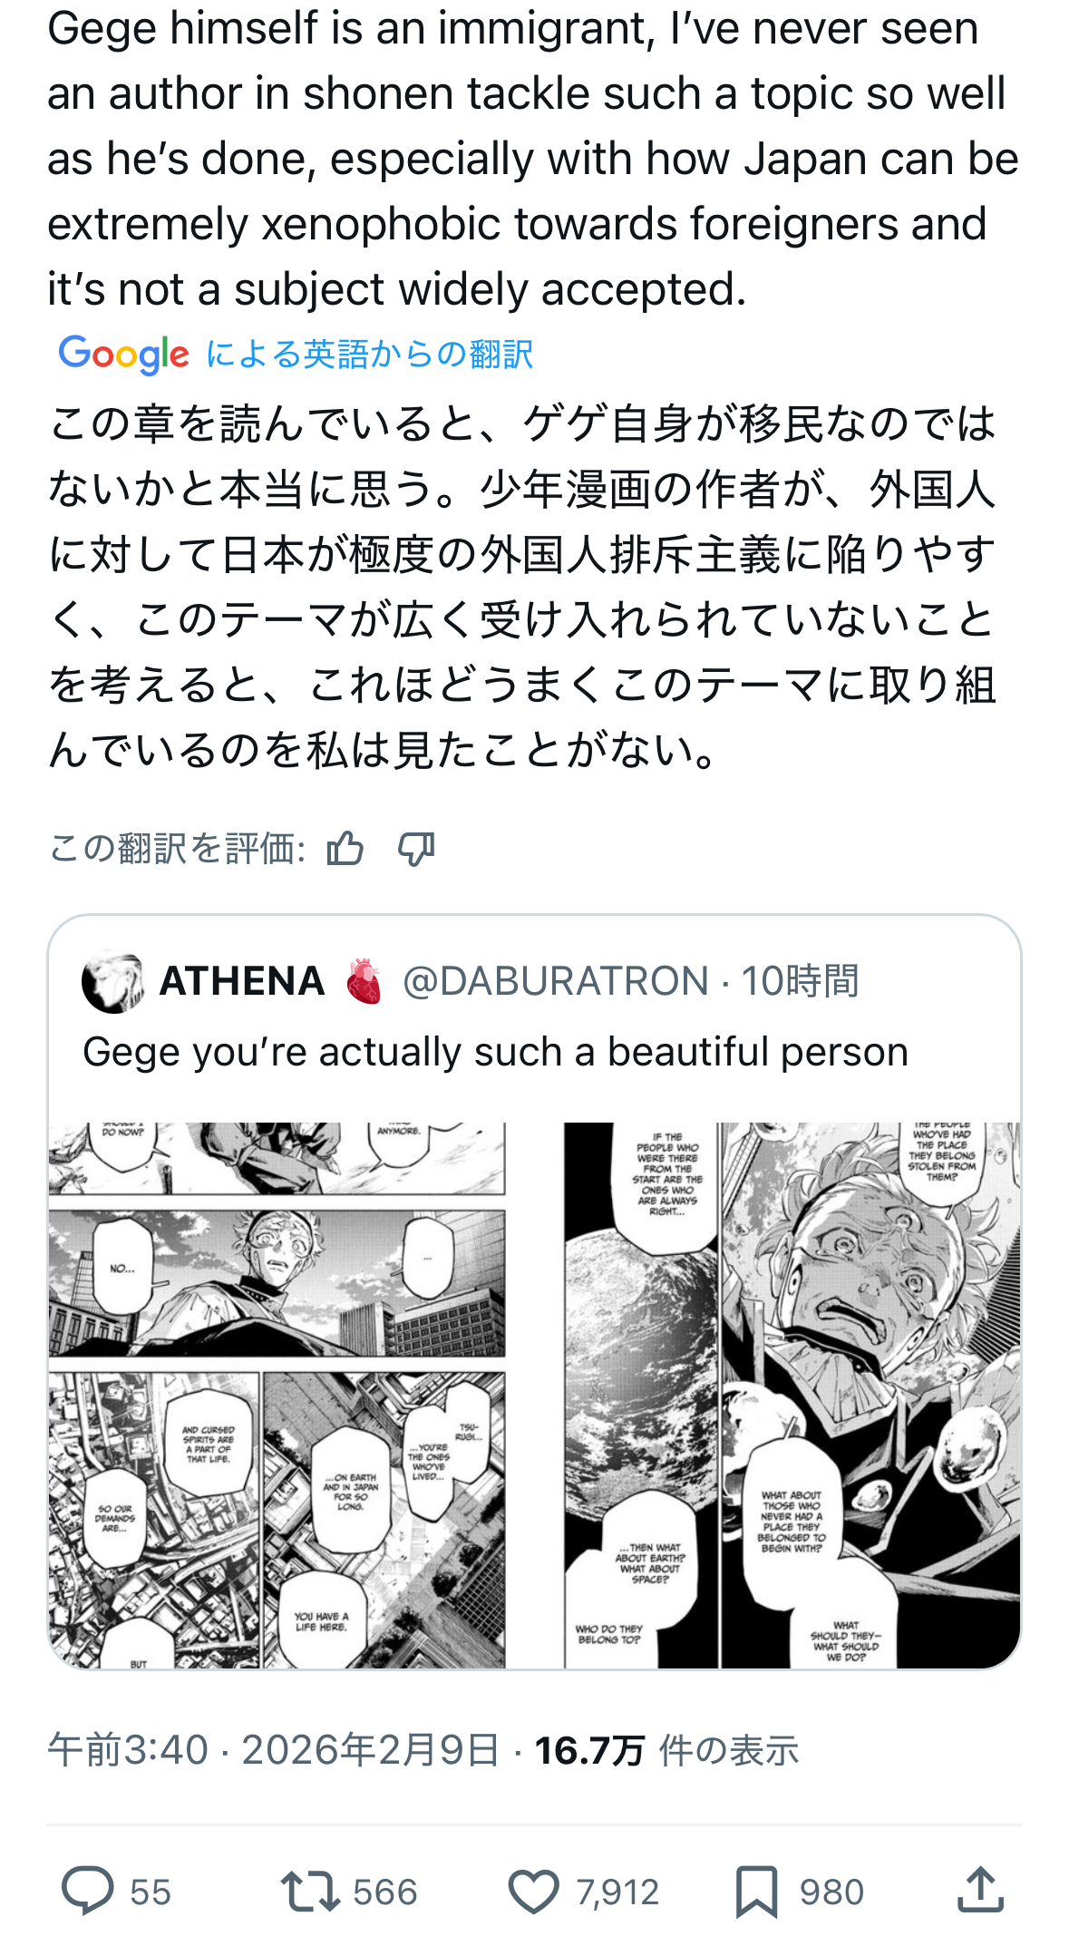Image resolution: width=1069 pixels, height=1936 pixels.
Task: View the 16.7万 件の表示 view count
Action: [666, 1750]
